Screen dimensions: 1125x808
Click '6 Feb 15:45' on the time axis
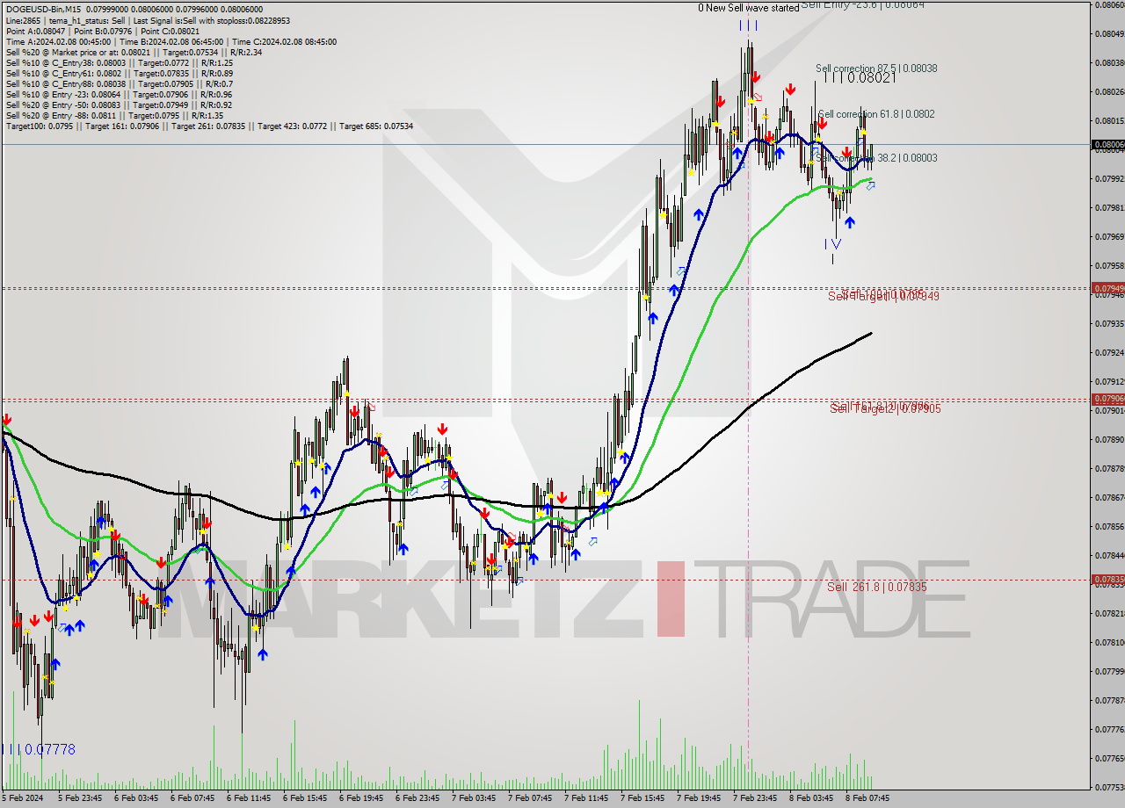[x=305, y=798]
